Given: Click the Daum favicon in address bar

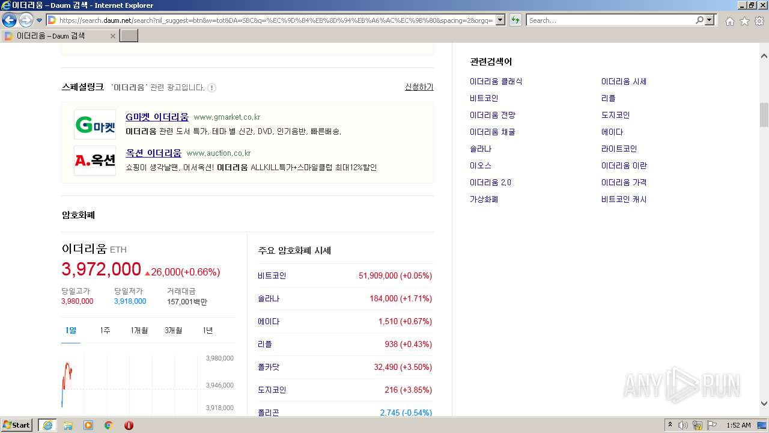Looking at the screenshot, I should pos(52,20).
